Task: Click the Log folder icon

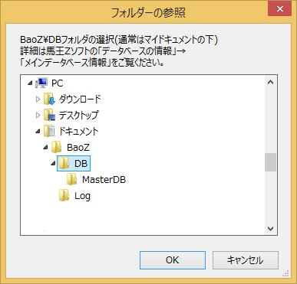Action: [64, 195]
